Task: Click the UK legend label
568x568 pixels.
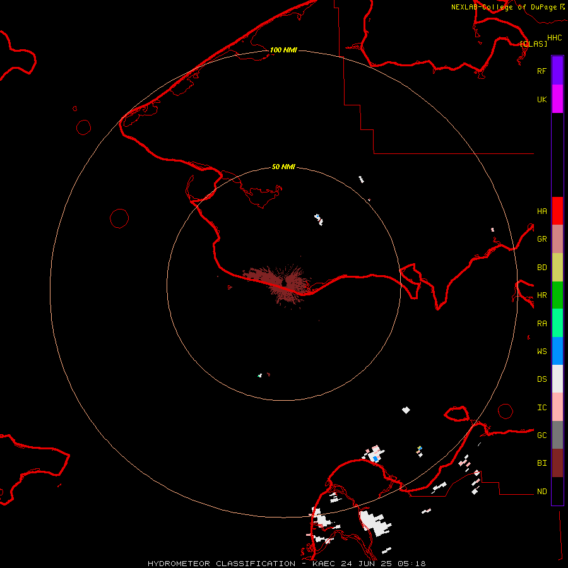Action: tap(541, 99)
